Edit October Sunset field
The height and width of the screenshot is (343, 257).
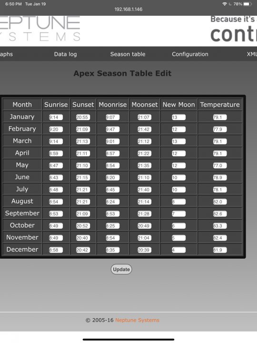(x=83, y=225)
